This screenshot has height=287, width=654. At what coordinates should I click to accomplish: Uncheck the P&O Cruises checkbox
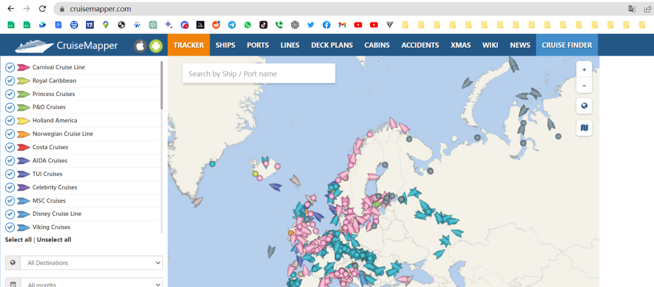[x=10, y=108]
